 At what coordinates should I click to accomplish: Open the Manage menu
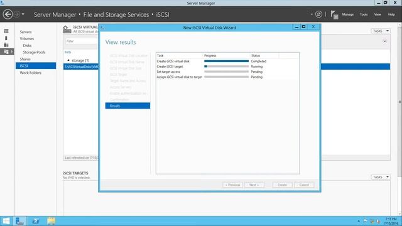click(347, 14)
